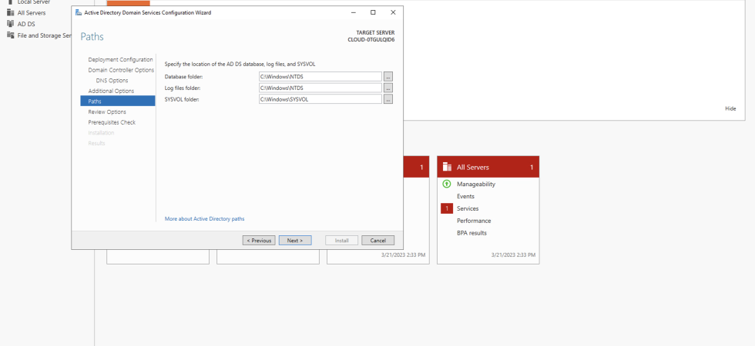Open BPA results in All Servers tile

coord(471,233)
